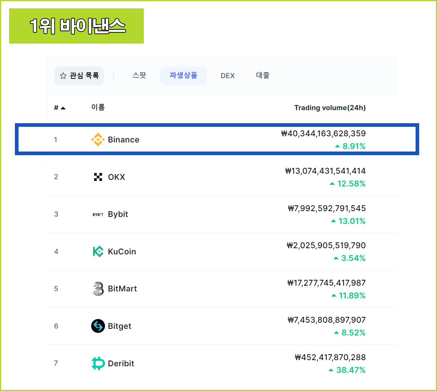Image resolution: width=437 pixels, height=391 pixels.
Task: Click rank number 6 in Bitget row
Action: click(x=56, y=326)
